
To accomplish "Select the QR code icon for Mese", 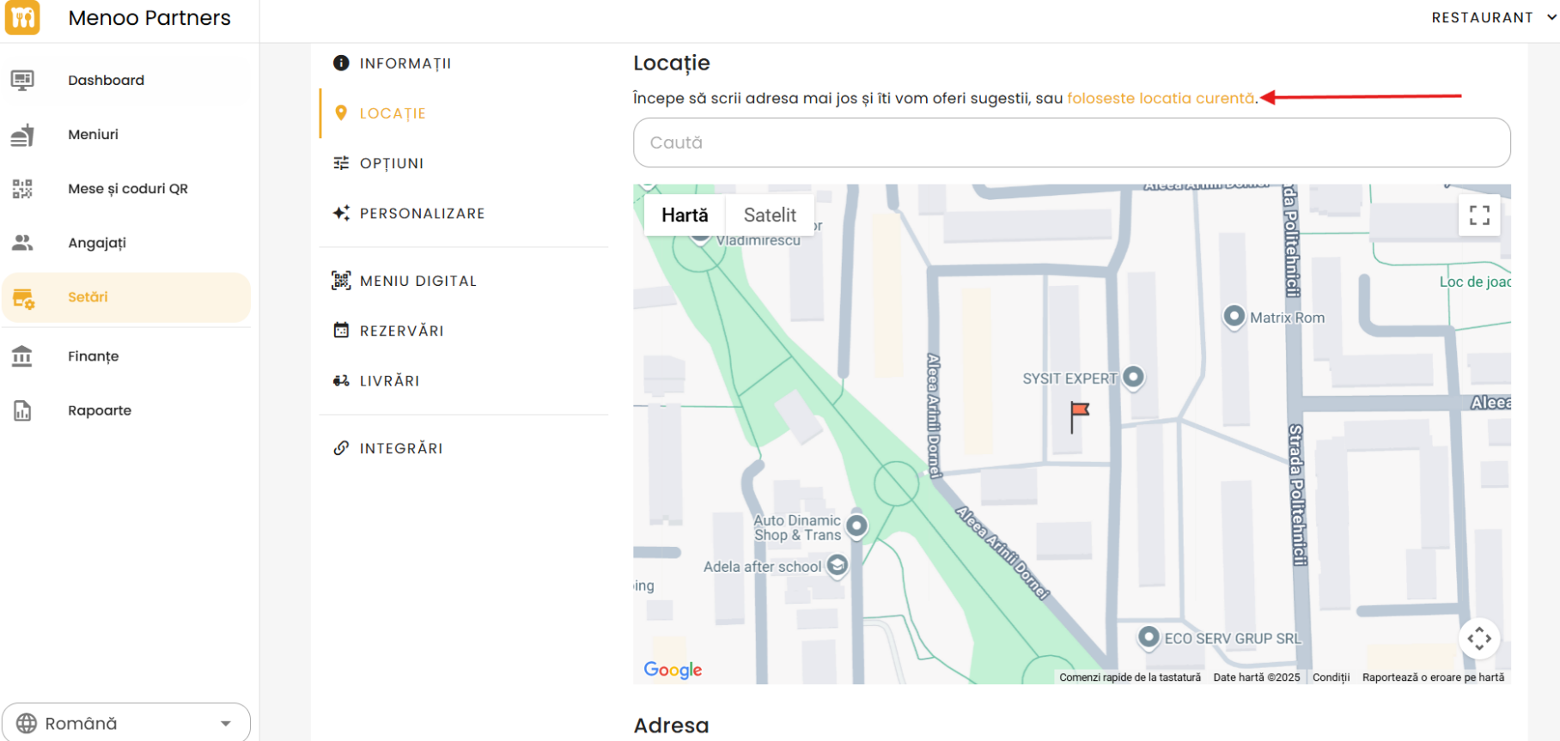I will tap(22, 189).
